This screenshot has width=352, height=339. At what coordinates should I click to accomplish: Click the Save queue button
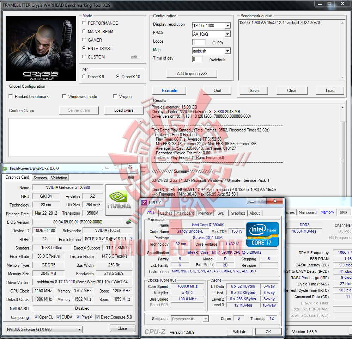[254, 91]
